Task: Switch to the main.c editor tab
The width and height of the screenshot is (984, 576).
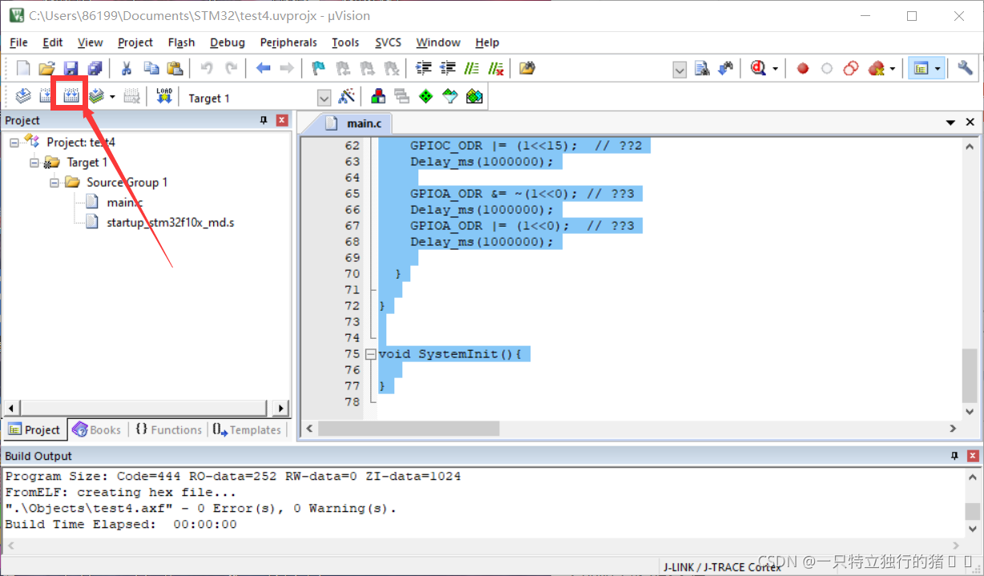Action: click(357, 123)
